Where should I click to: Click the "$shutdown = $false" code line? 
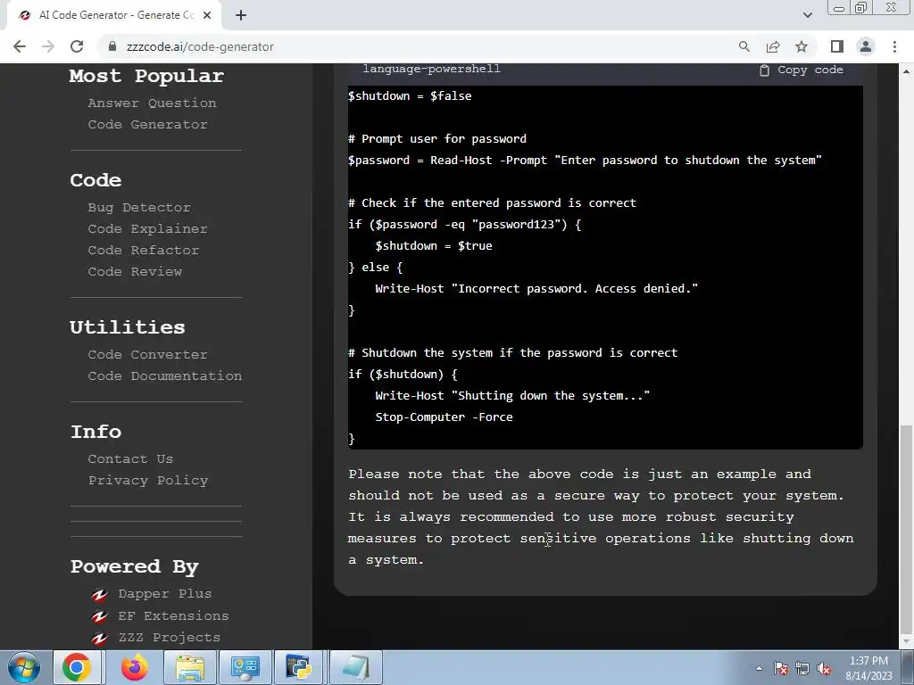tap(410, 96)
